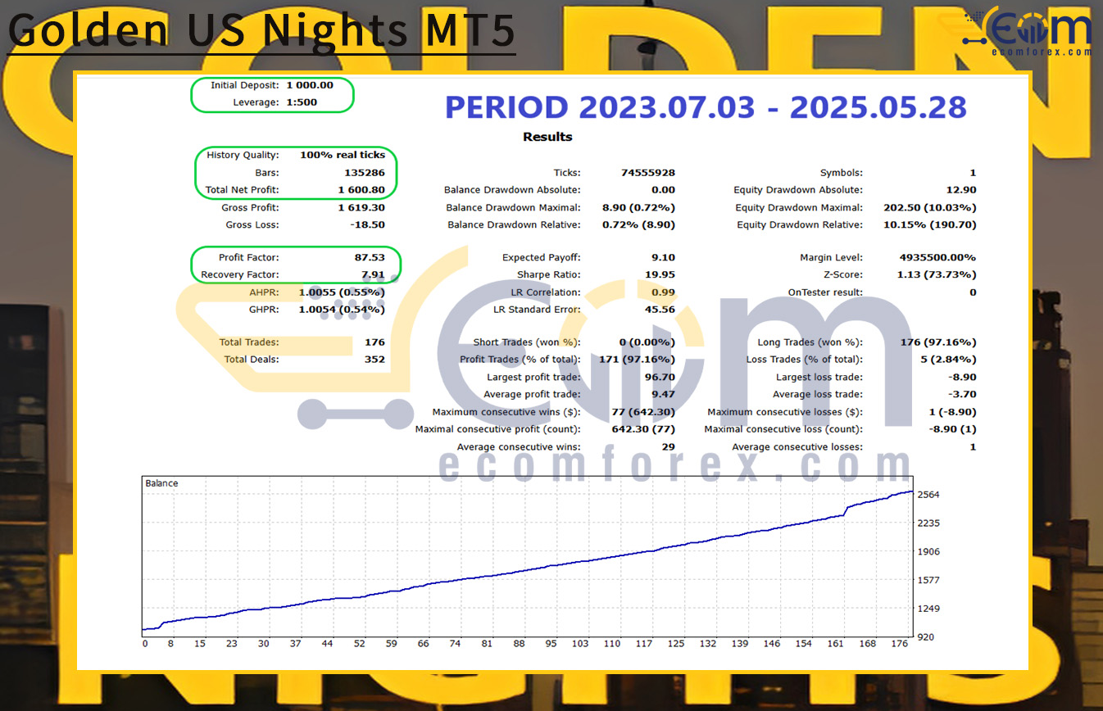Screen dimensions: 1103x711
Task: Select the Recovery Factor value '7.91'
Action: [x=372, y=274]
